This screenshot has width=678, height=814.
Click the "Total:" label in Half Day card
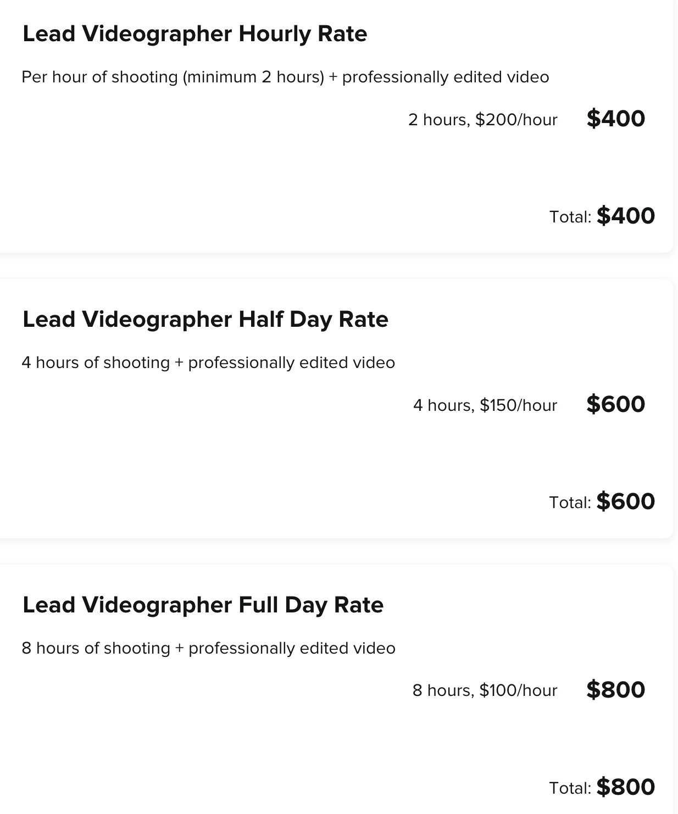pyautogui.click(x=570, y=503)
